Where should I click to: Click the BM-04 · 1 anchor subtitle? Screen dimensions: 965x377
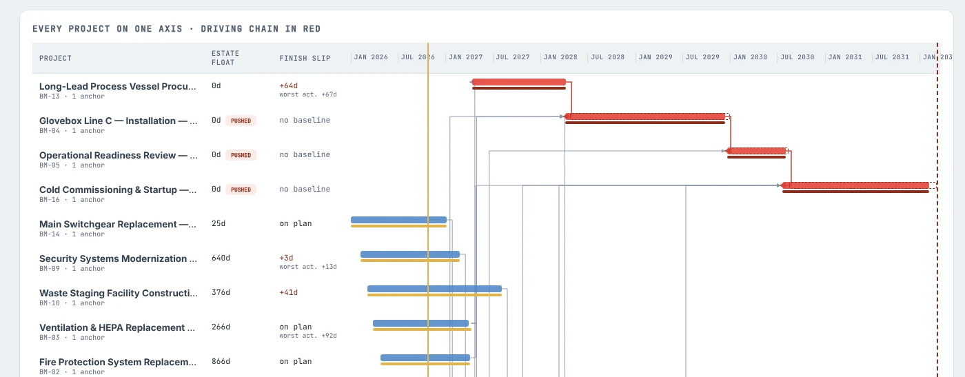pos(72,131)
